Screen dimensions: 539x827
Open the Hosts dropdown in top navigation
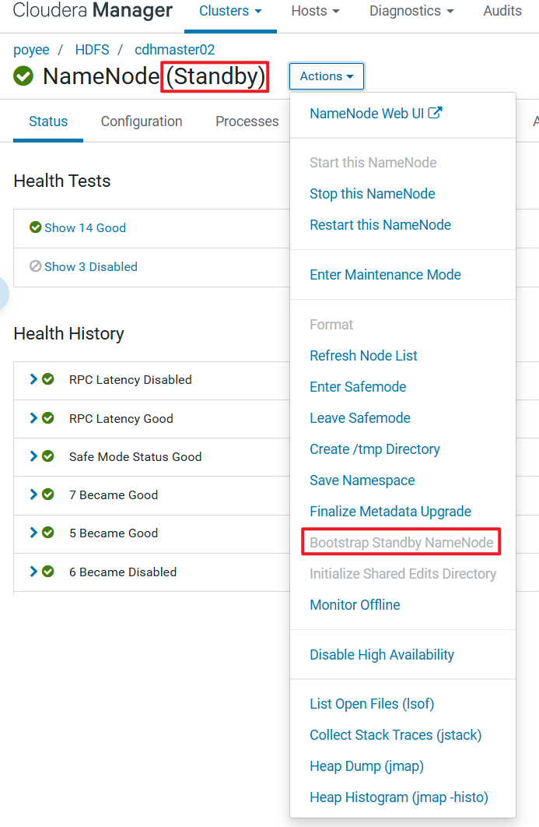[315, 11]
